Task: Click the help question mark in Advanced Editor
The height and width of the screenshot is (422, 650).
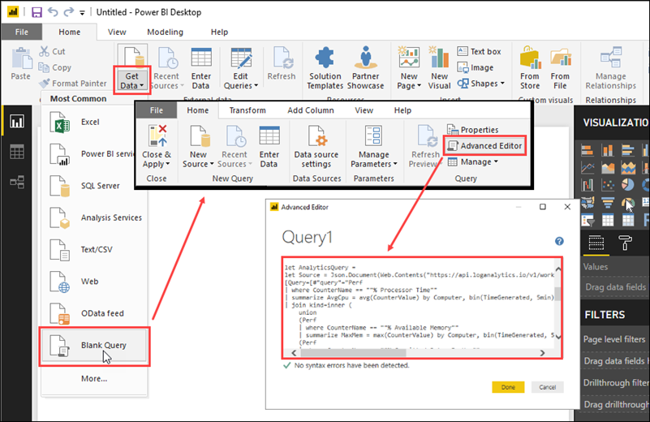Action: click(x=559, y=241)
